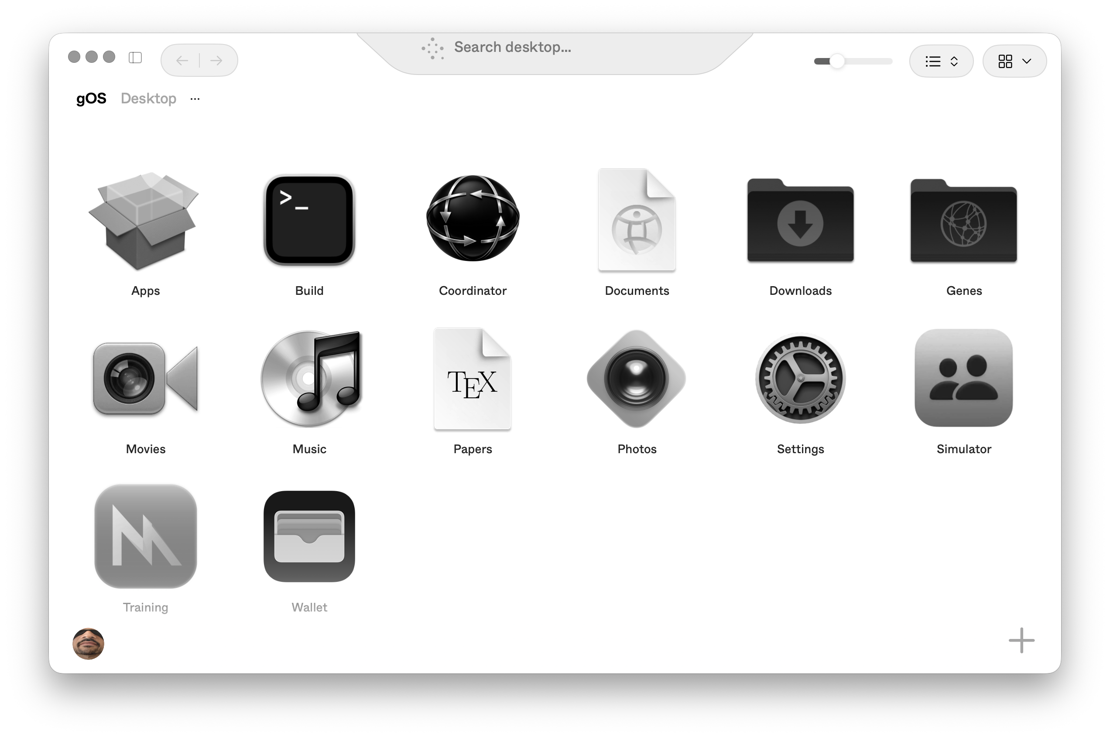1110x738 pixels.
Task: Go forward with right arrow
Action: coord(216,60)
